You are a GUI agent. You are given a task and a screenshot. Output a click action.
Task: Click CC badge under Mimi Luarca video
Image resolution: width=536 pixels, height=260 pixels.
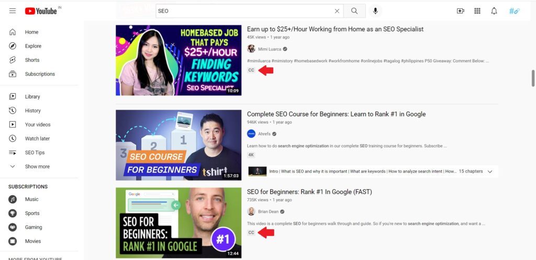point(251,70)
